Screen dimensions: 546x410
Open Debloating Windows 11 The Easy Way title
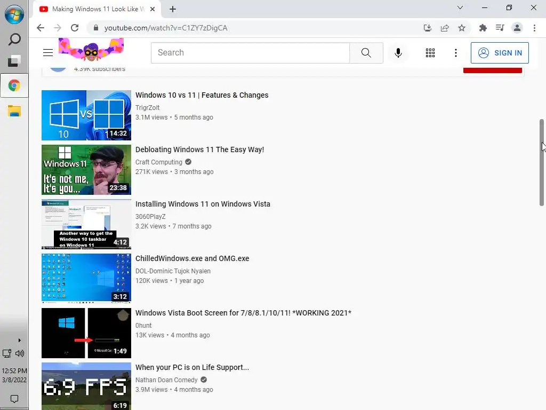click(199, 149)
